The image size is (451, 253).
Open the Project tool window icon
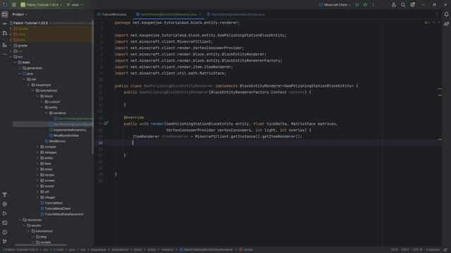5,14
